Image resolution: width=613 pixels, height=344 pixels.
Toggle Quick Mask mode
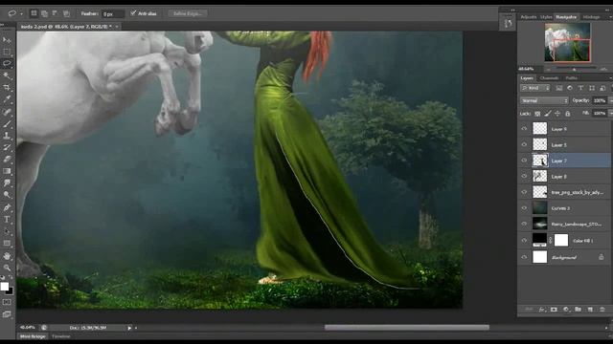[x=7, y=302]
